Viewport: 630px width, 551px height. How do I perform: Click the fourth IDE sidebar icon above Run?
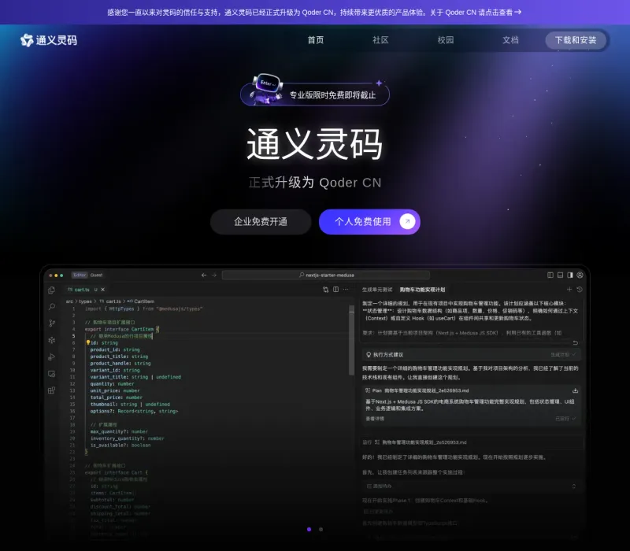[51, 340]
